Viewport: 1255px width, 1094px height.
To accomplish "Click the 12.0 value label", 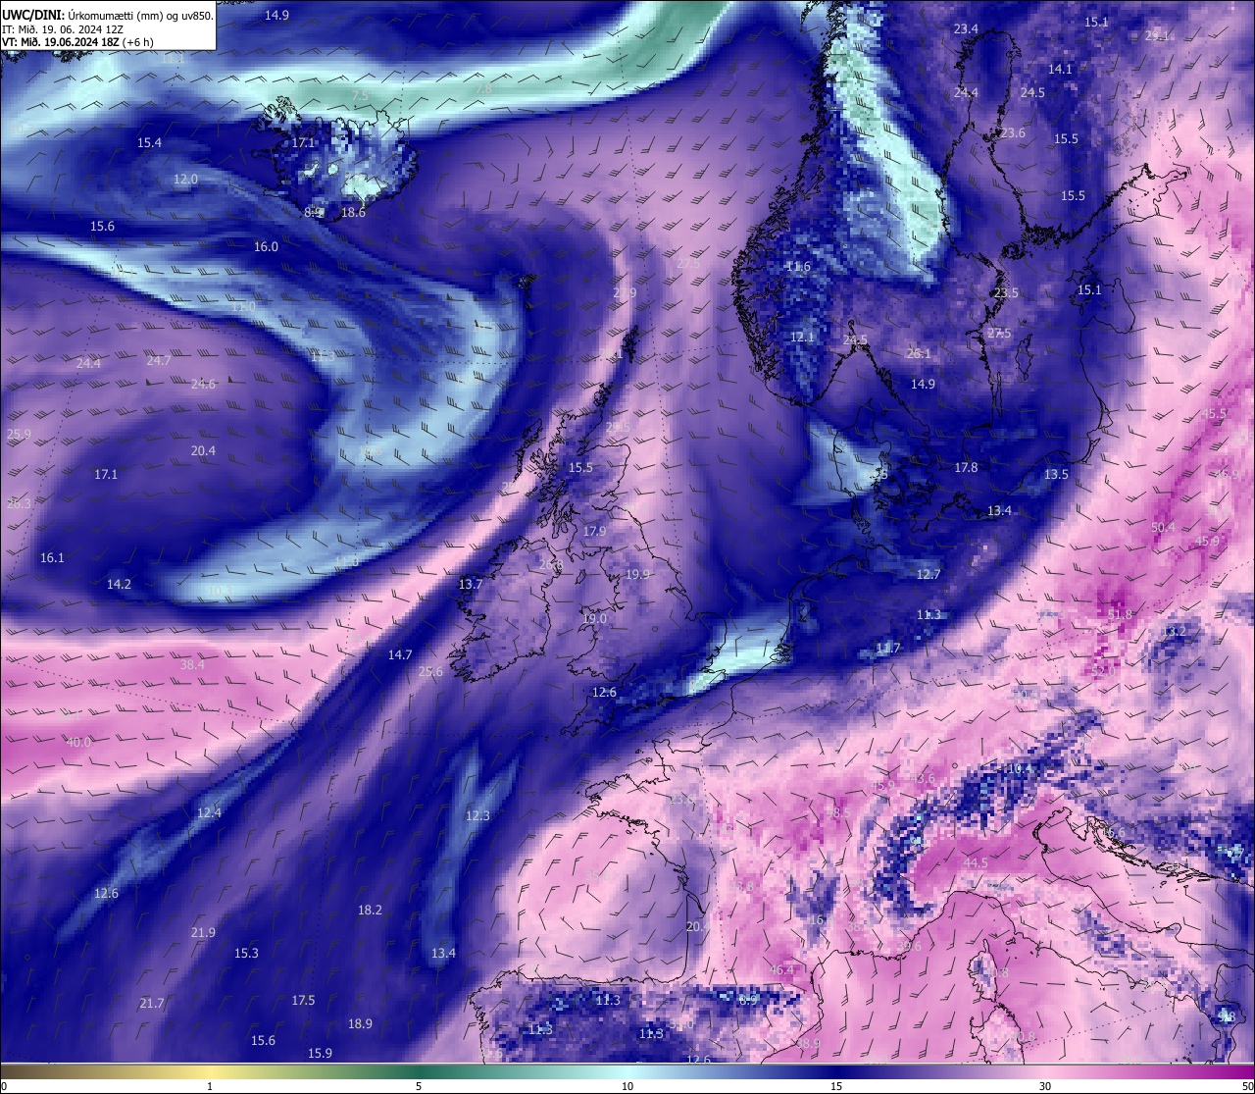I will point(185,180).
